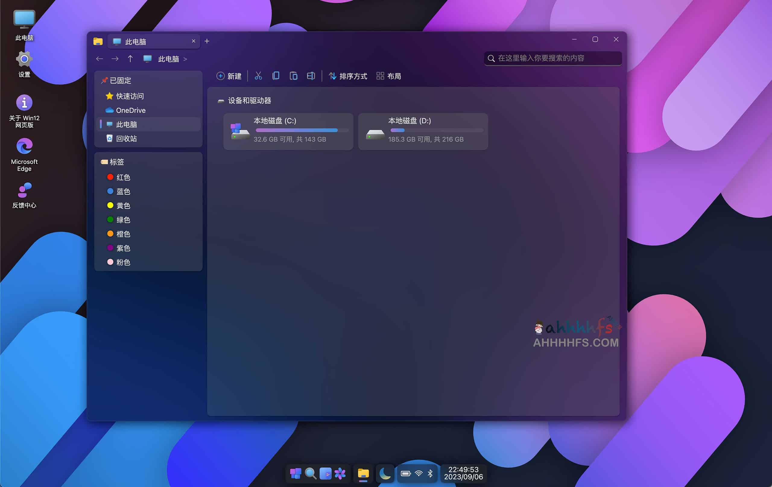Image resolution: width=772 pixels, height=487 pixels.
Task: Open File Explorer from the taskbar
Action: (362, 473)
